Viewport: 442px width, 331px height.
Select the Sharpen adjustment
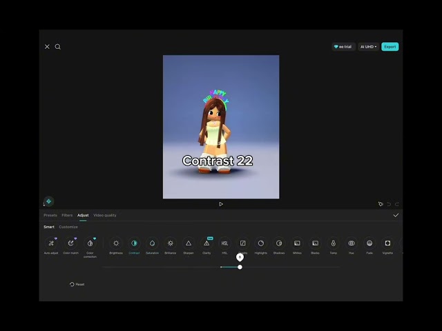(189, 245)
